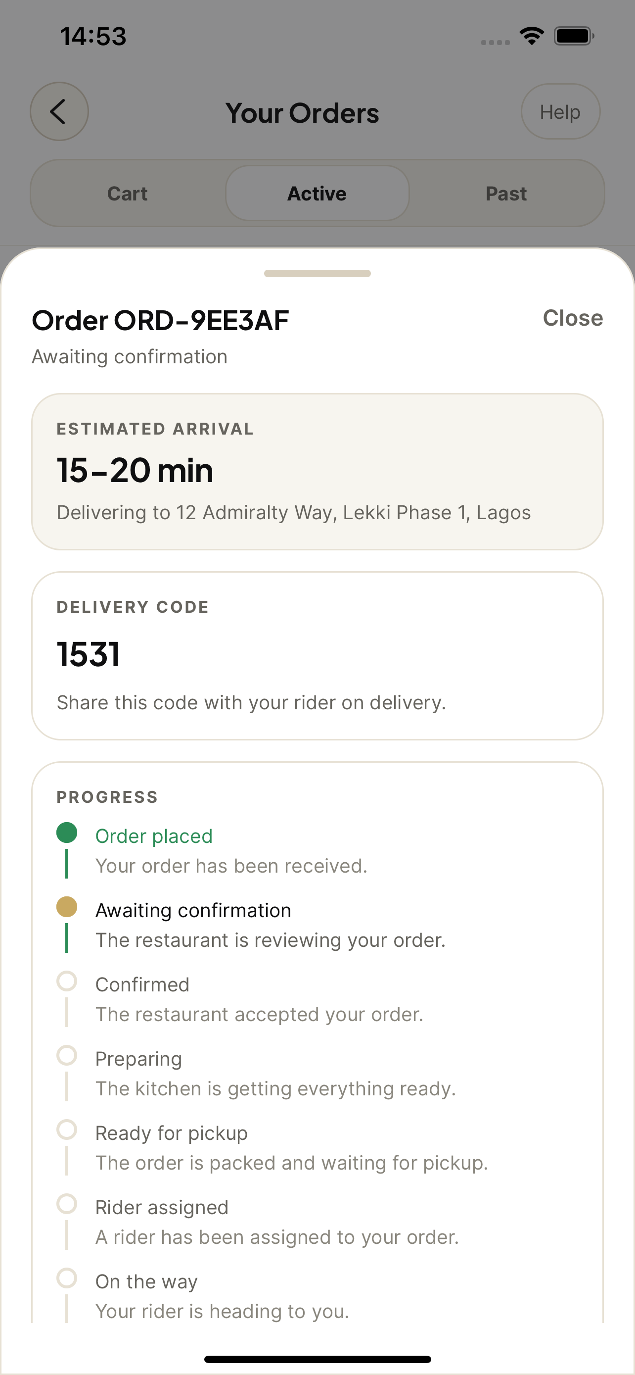This screenshot has height=1375, width=635.
Task: Click the gold Awaiting confirmation dot
Action: (x=67, y=906)
